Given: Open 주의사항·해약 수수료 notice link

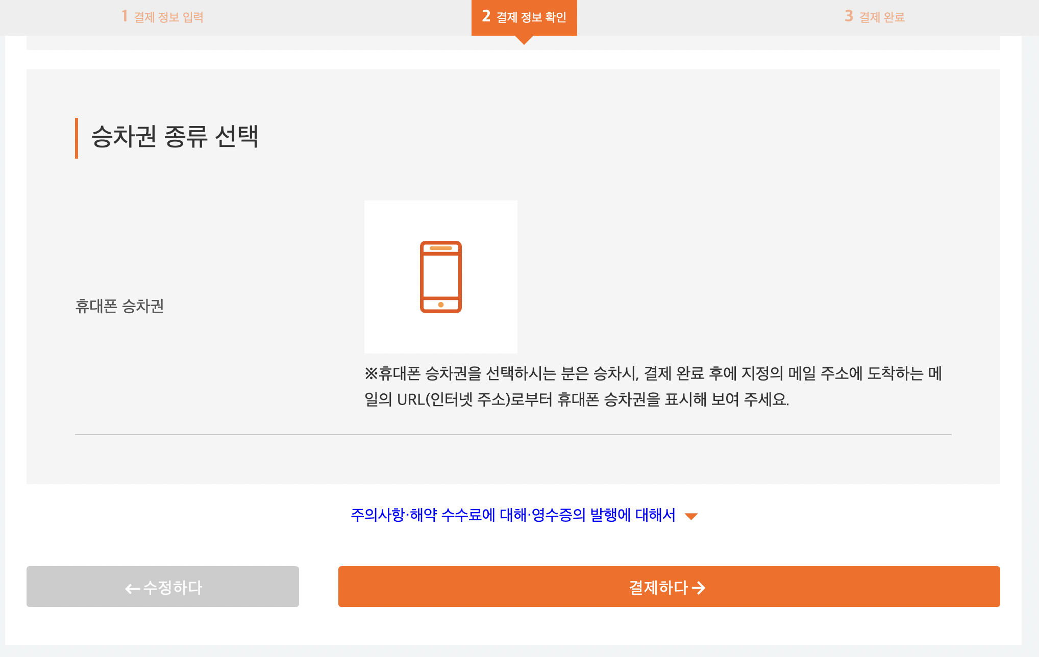Looking at the screenshot, I should pos(512,515).
